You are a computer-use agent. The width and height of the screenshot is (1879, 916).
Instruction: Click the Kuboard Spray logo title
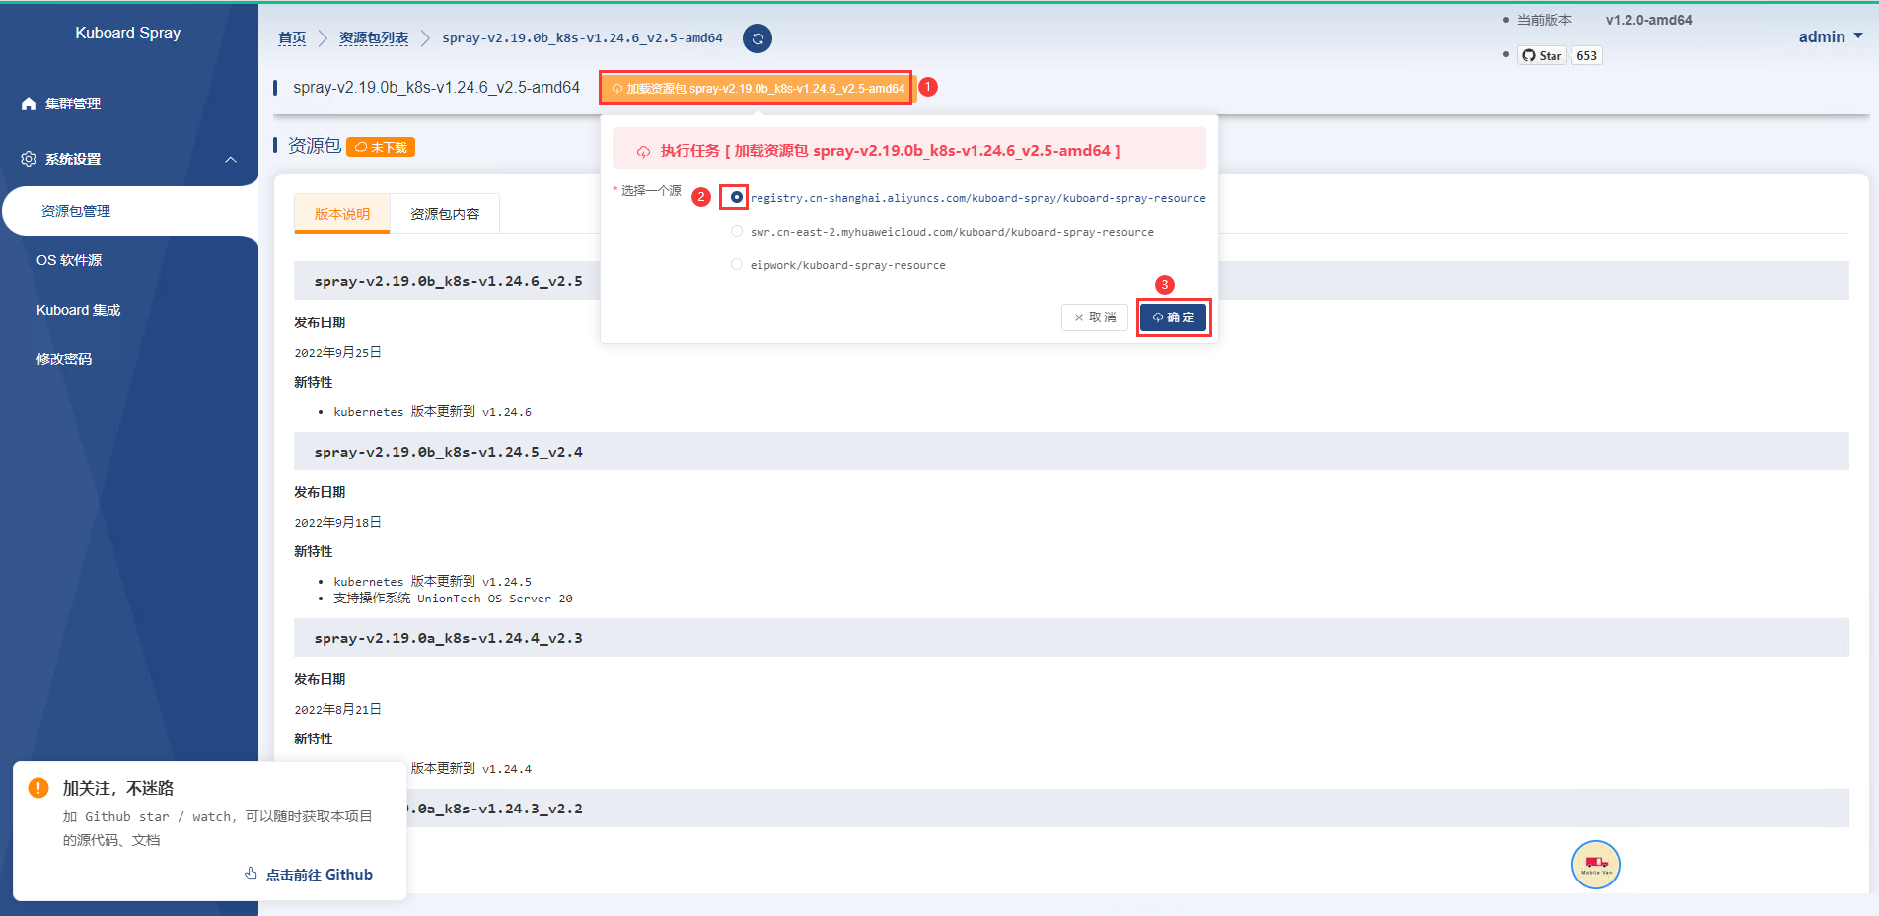128,33
